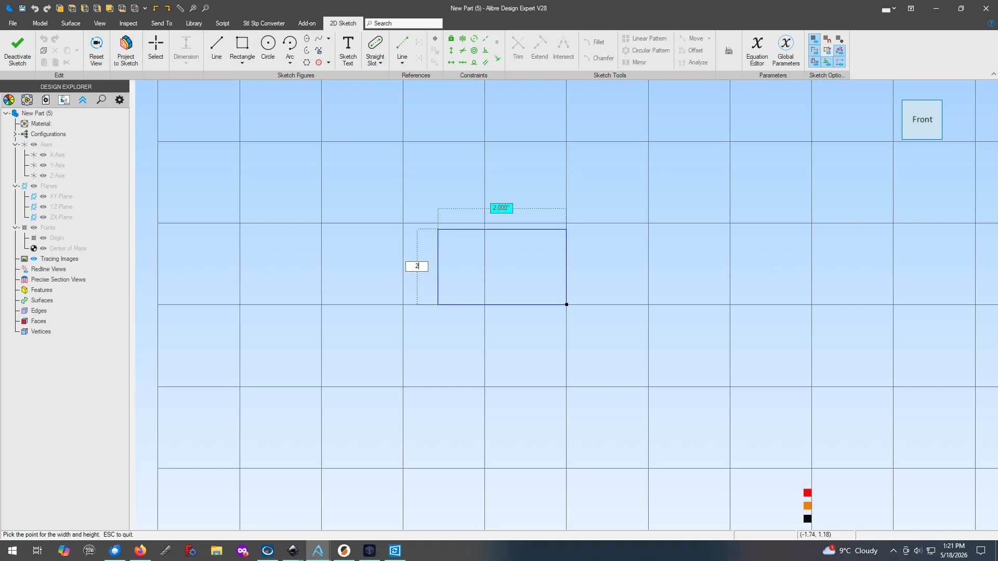The width and height of the screenshot is (998, 561).
Task: Open the Straight Slot dropdown
Action: (x=380, y=63)
